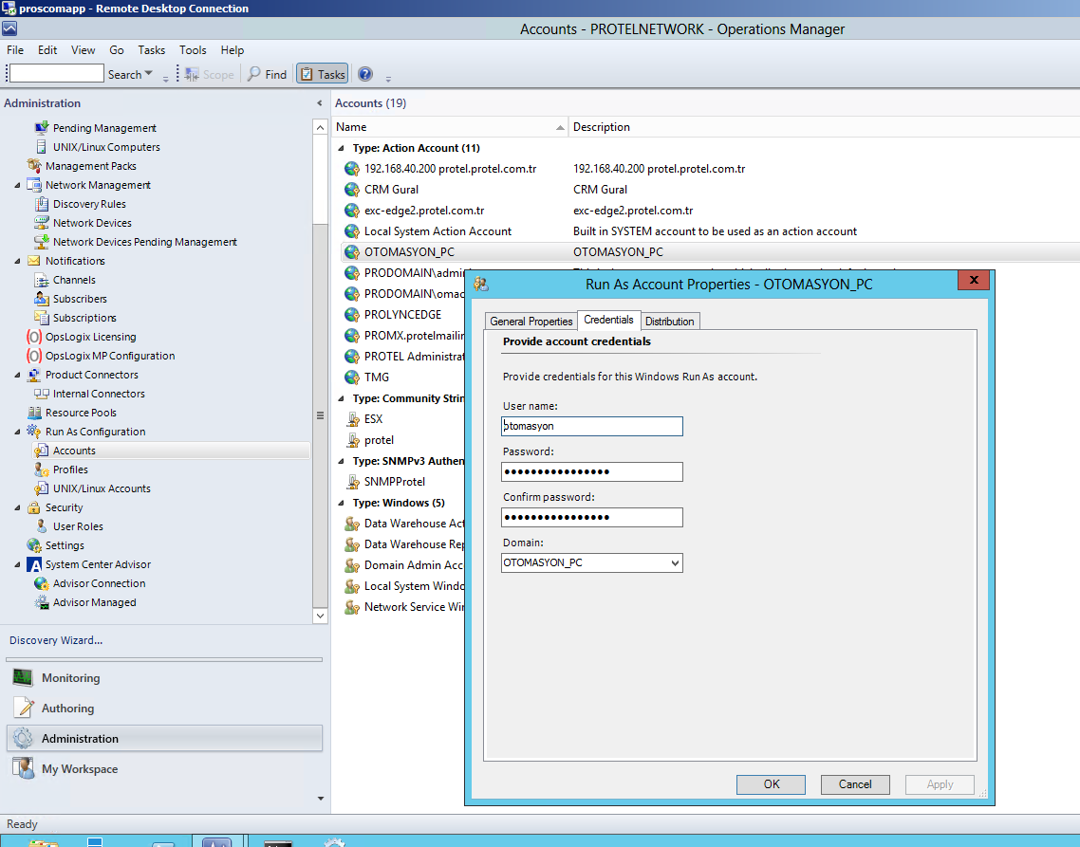Click the Help question mark toolbar icon
Viewport: 1080px width, 847px height.
click(x=365, y=74)
